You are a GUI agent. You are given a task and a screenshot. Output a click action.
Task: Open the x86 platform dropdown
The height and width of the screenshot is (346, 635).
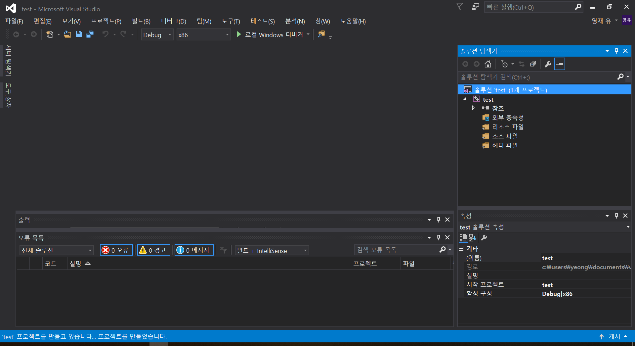[x=204, y=34]
